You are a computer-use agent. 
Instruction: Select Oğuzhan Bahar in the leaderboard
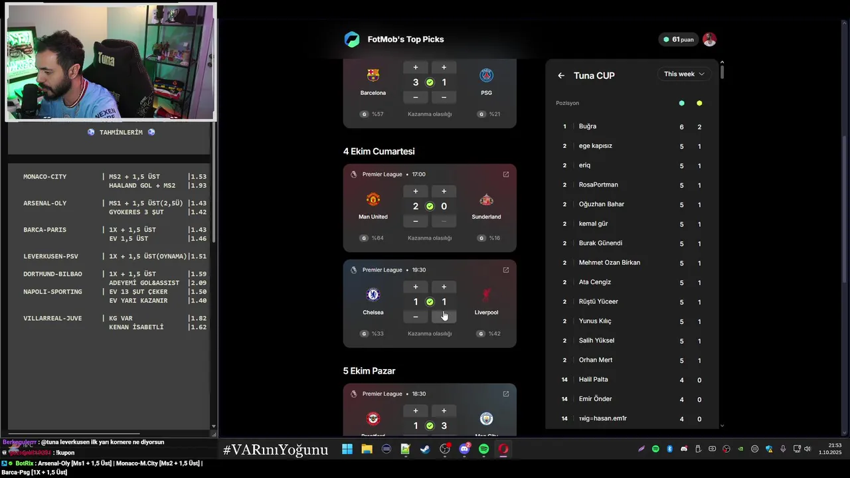point(631,204)
